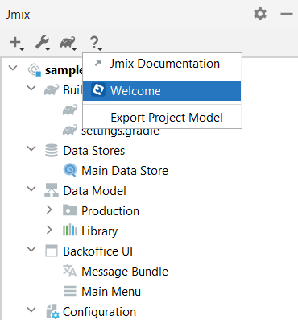This screenshot has height=320, width=298.
Task: Collapse the Backoffice UI chevron
Action: [31, 249]
